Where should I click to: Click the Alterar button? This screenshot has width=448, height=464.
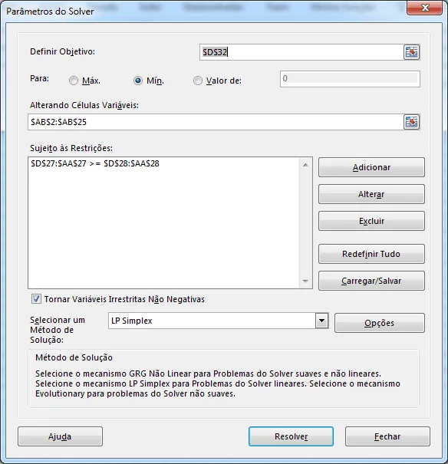coord(371,194)
